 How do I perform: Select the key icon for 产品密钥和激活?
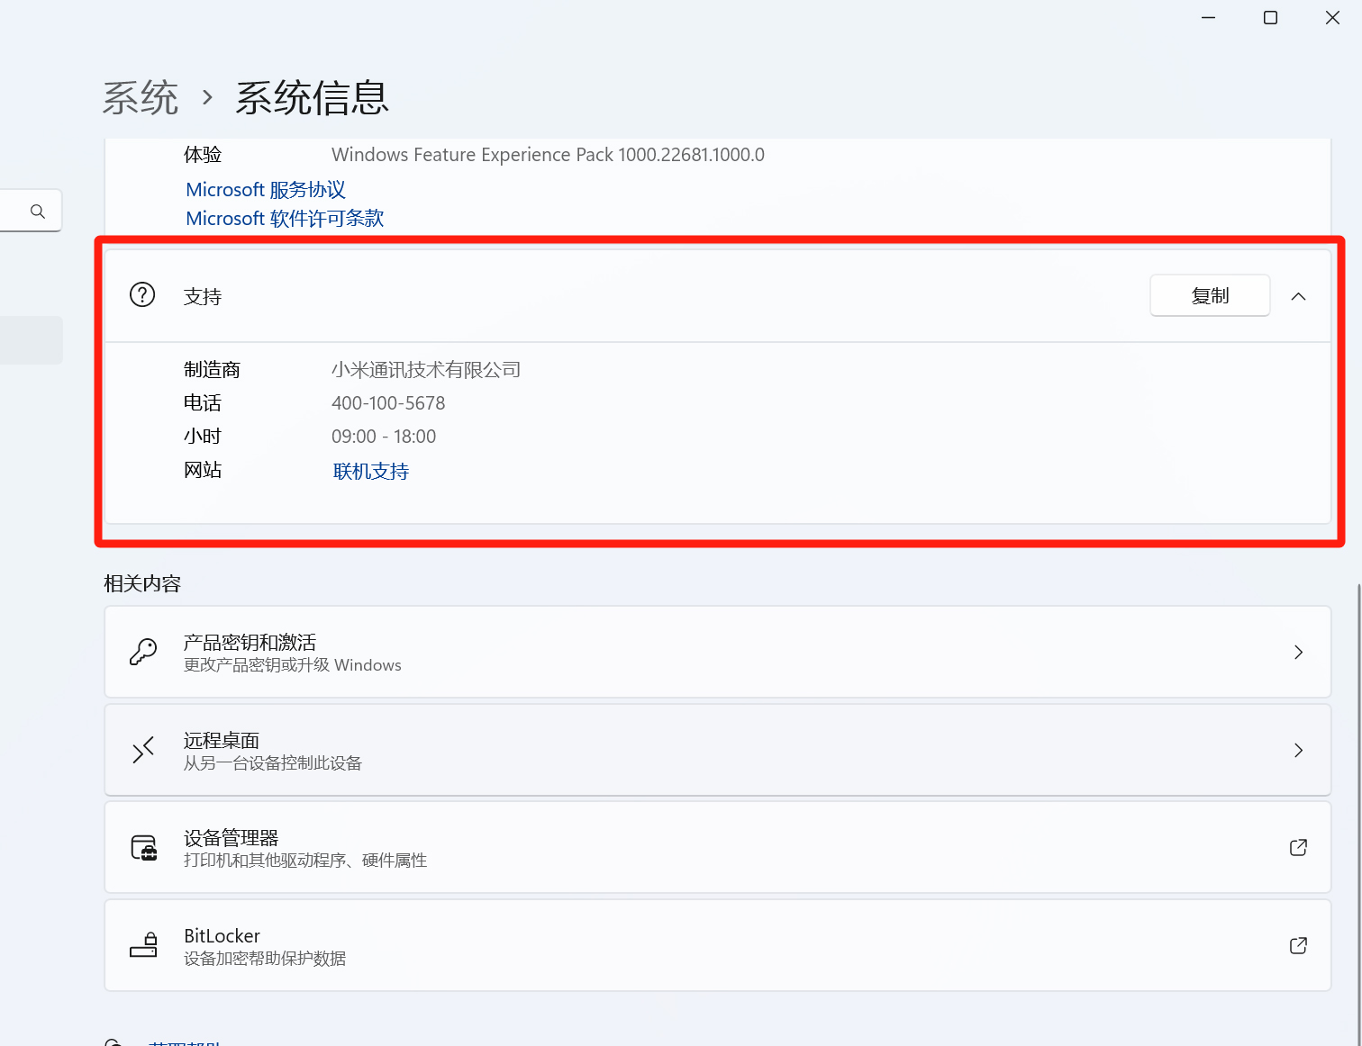point(143,652)
